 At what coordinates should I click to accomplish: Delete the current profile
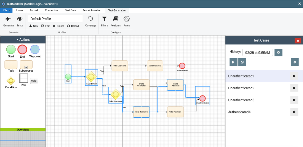[58, 26]
